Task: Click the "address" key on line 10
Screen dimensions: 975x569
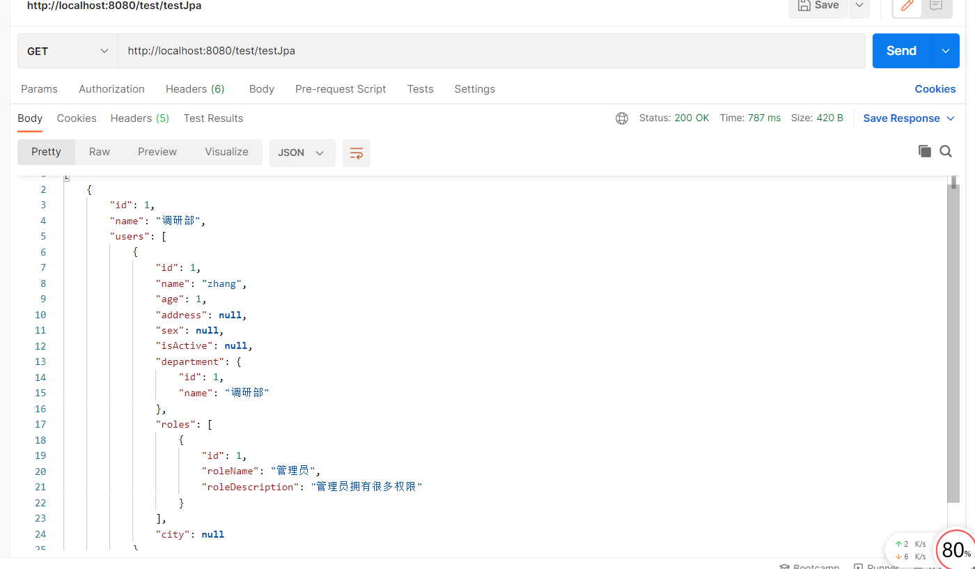Action: pyautogui.click(x=182, y=315)
